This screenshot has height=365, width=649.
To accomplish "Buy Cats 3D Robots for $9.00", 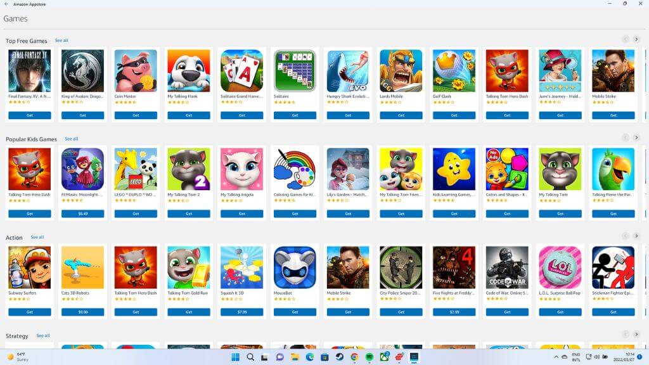I will (82, 312).
